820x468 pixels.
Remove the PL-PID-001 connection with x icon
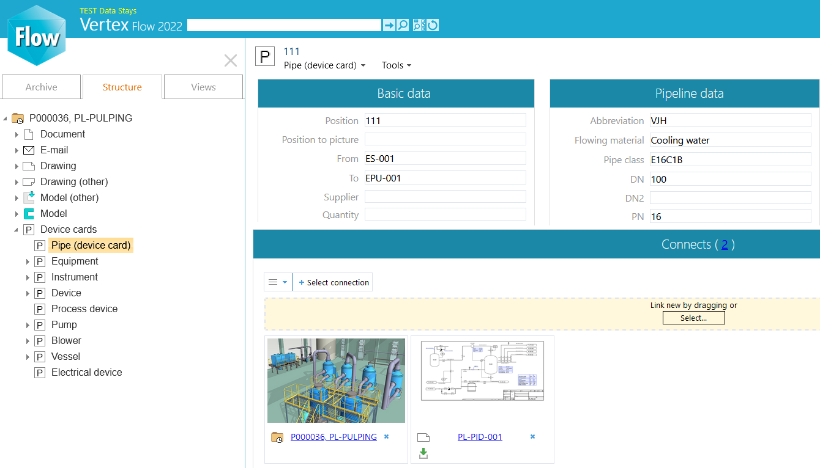pyautogui.click(x=532, y=437)
